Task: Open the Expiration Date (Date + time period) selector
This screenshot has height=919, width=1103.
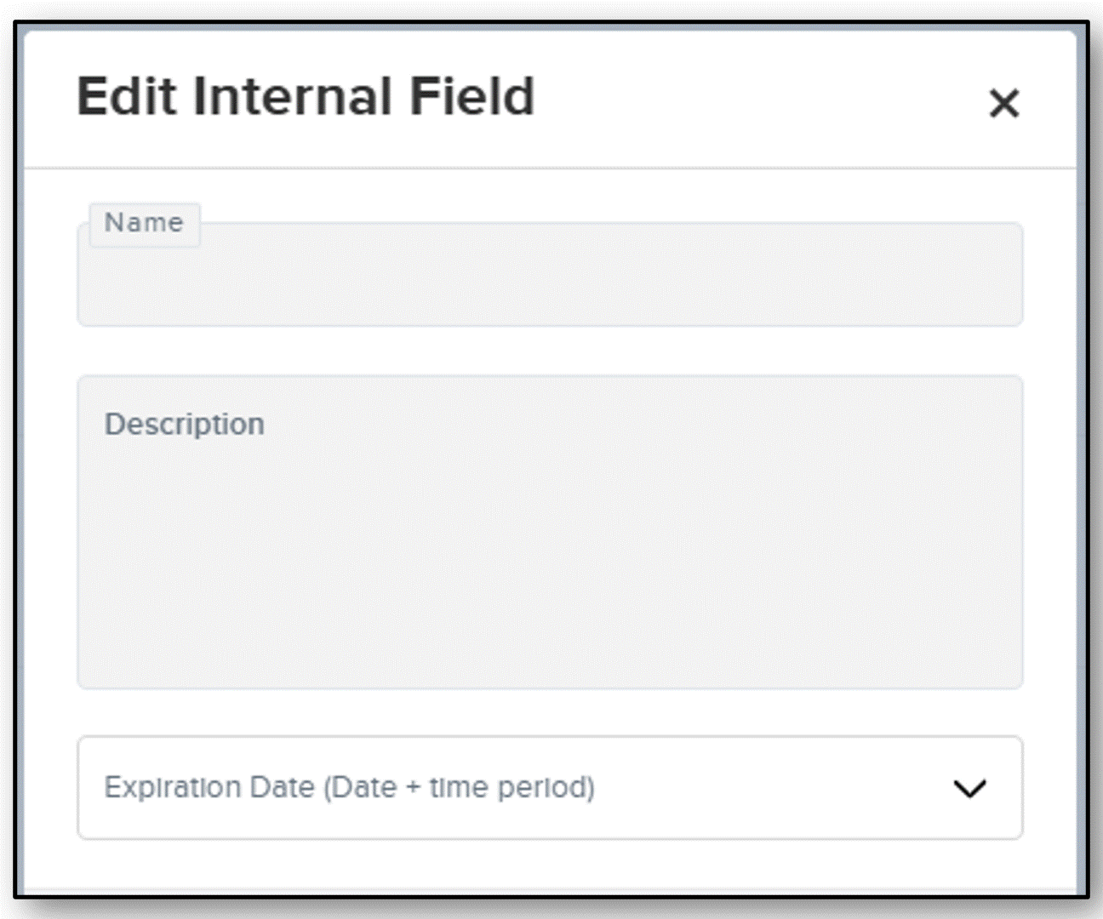Action: point(550,787)
